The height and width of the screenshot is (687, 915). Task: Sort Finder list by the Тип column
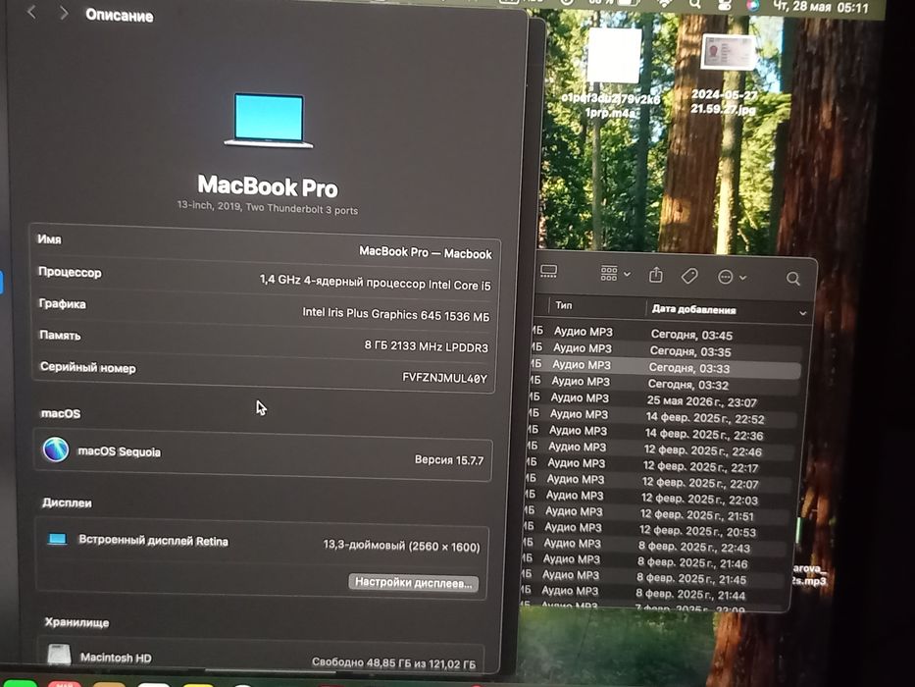564,305
